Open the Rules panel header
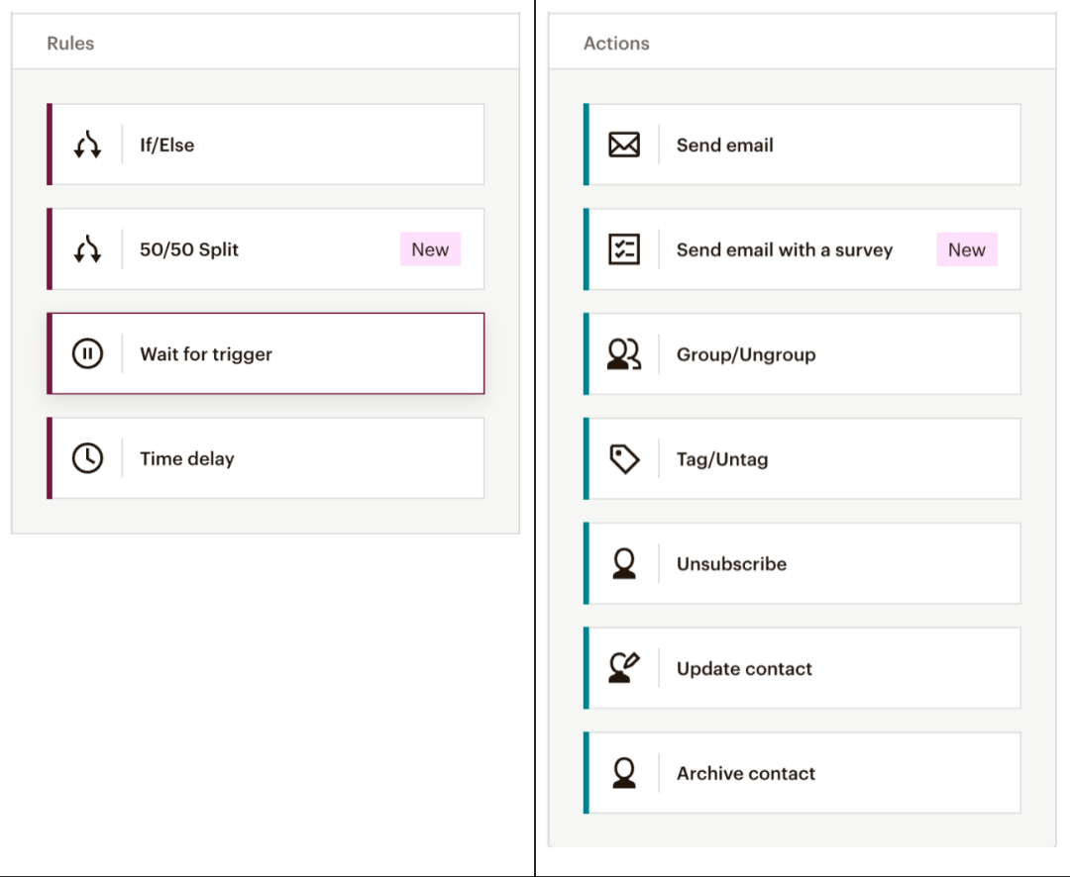1070x877 pixels. click(x=70, y=44)
